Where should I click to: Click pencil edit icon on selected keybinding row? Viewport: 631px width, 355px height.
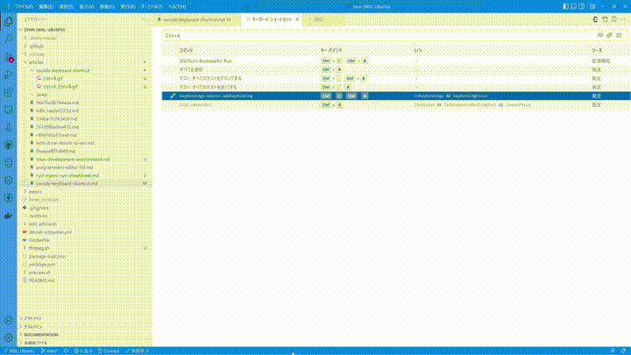click(x=173, y=96)
